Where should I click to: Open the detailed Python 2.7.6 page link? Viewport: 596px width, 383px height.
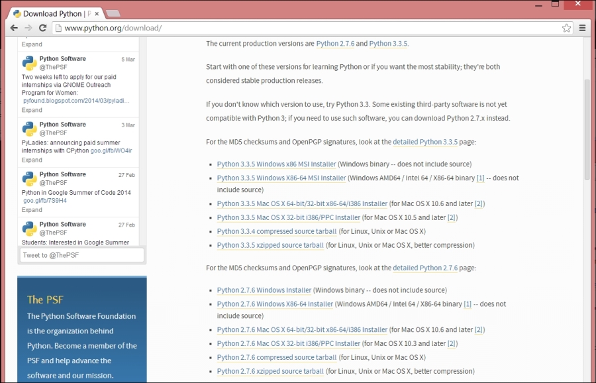[x=425, y=268]
